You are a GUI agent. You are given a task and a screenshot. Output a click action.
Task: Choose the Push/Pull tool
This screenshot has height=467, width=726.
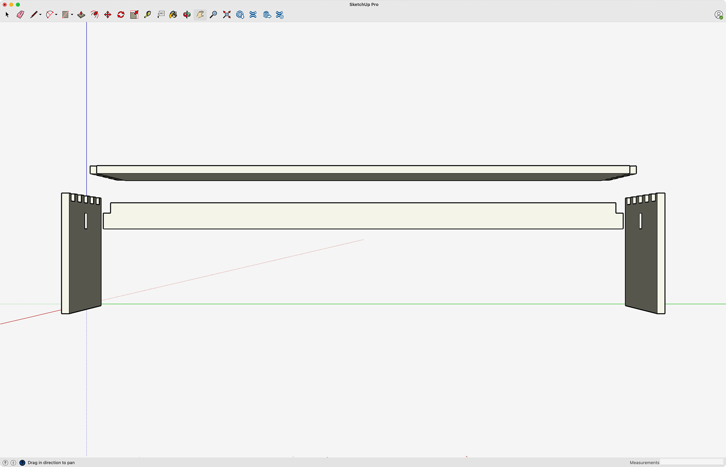pos(81,15)
